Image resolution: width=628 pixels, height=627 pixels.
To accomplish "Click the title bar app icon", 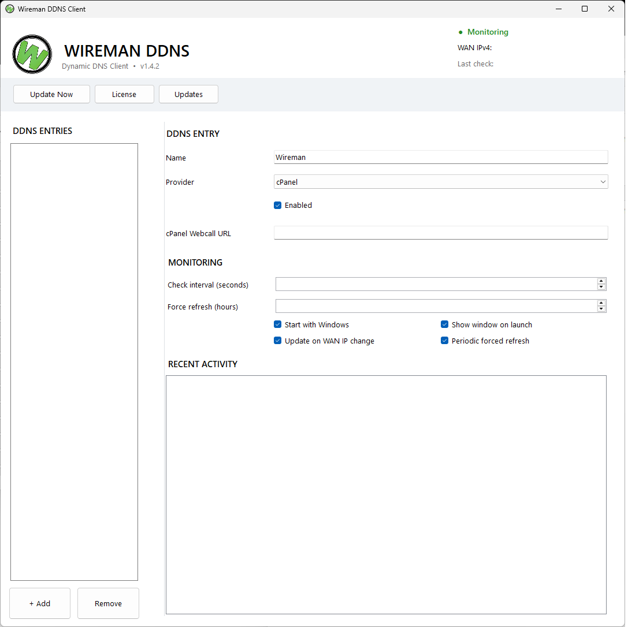I will pyautogui.click(x=10, y=9).
